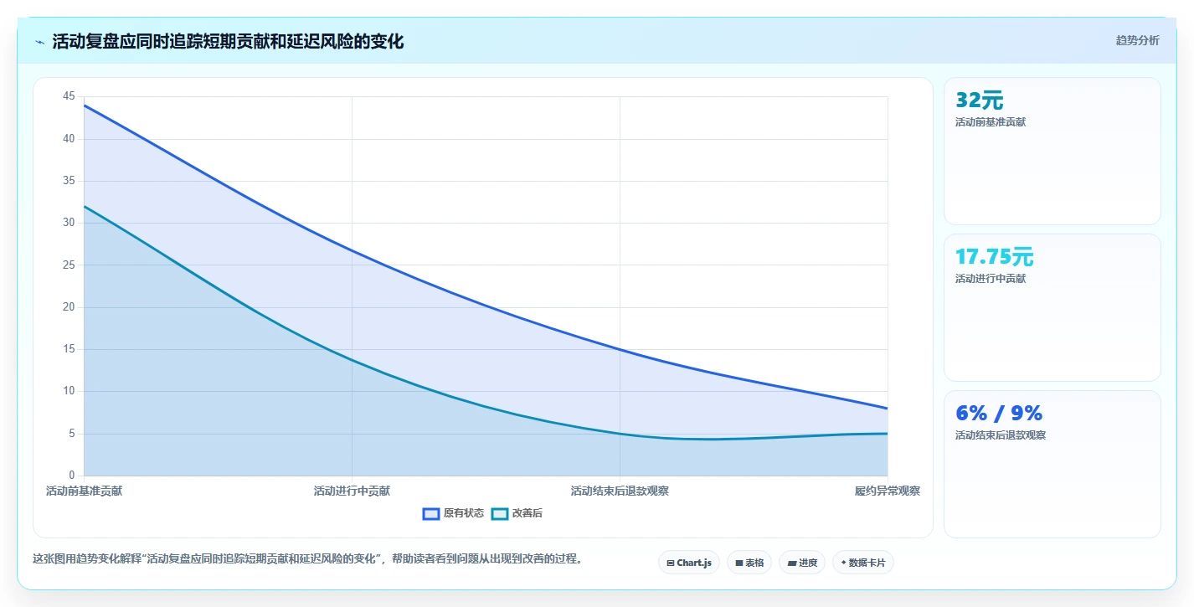Image resolution: width=1194 pixels, height=607 pixels.
Task: Click the x-axis label 活动进行中贡献
Action: (x=352, y=491)
